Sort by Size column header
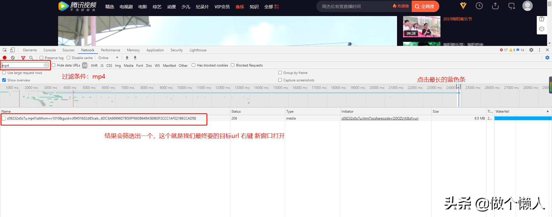The height and width of the screenshot is (217, 552). [459, 111]
